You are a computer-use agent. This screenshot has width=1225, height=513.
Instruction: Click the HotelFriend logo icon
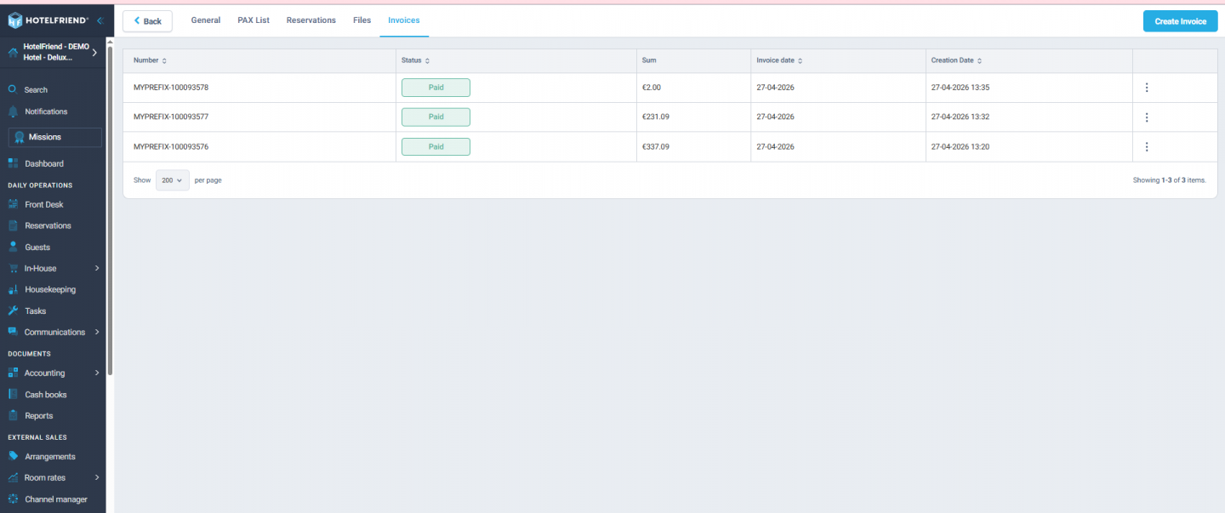click(13, 19)
